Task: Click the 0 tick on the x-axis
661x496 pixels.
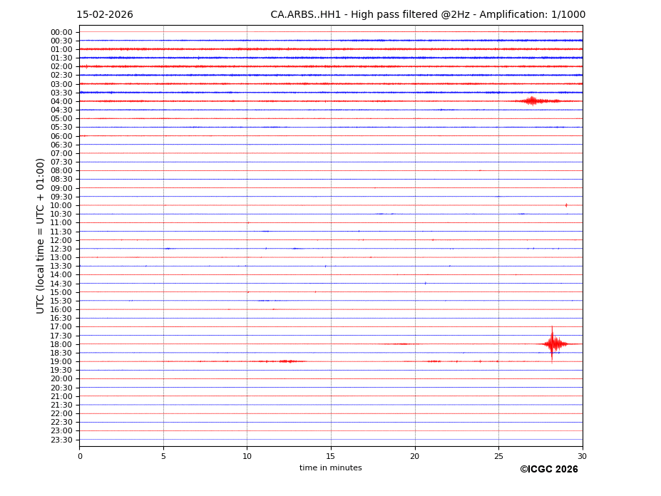Action: pos(80,456)
